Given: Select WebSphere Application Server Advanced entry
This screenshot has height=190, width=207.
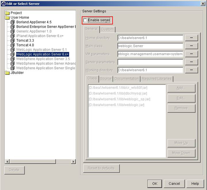Looking at the screenshot, I should click(46, 63).
